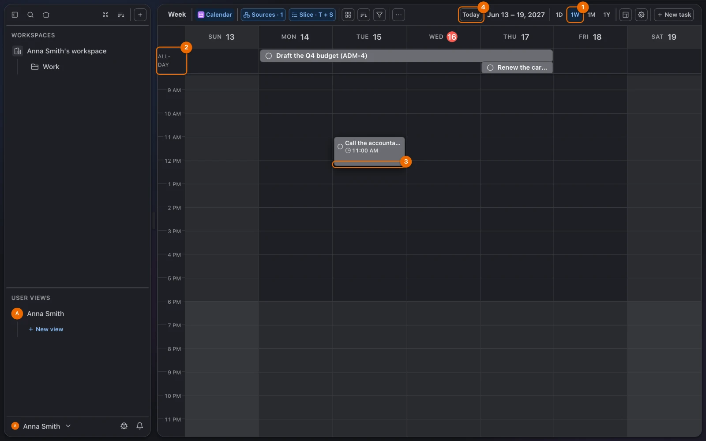Open the grid layout icon in the calendar toolbar

pos(348,15)
